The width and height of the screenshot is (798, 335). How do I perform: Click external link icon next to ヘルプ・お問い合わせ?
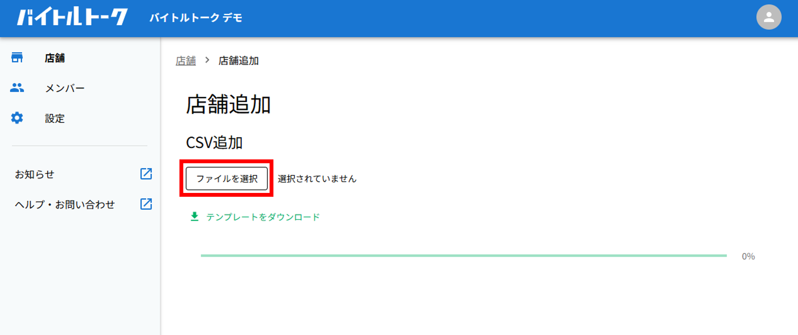coord(146,204)
